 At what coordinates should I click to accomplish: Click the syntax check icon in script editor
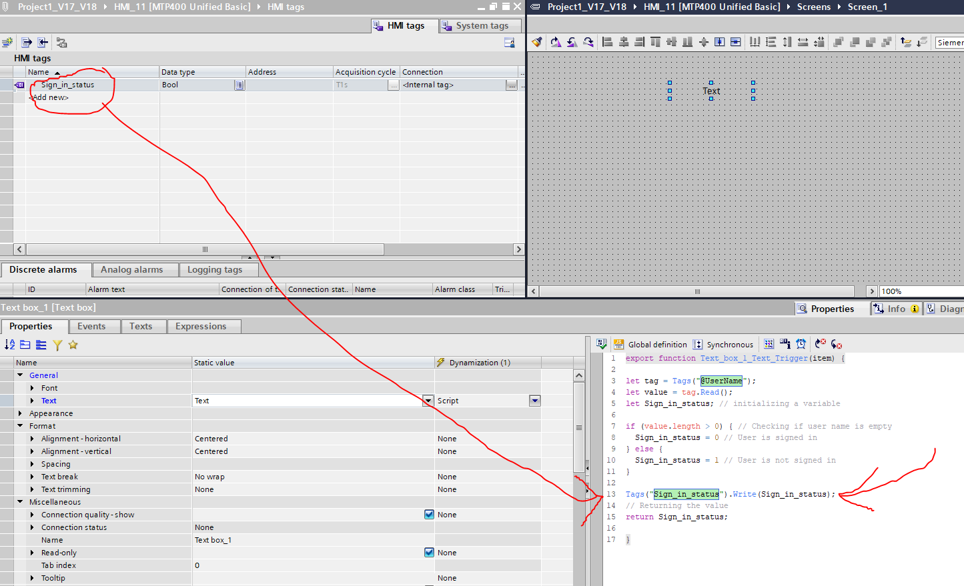click(601, 344)
